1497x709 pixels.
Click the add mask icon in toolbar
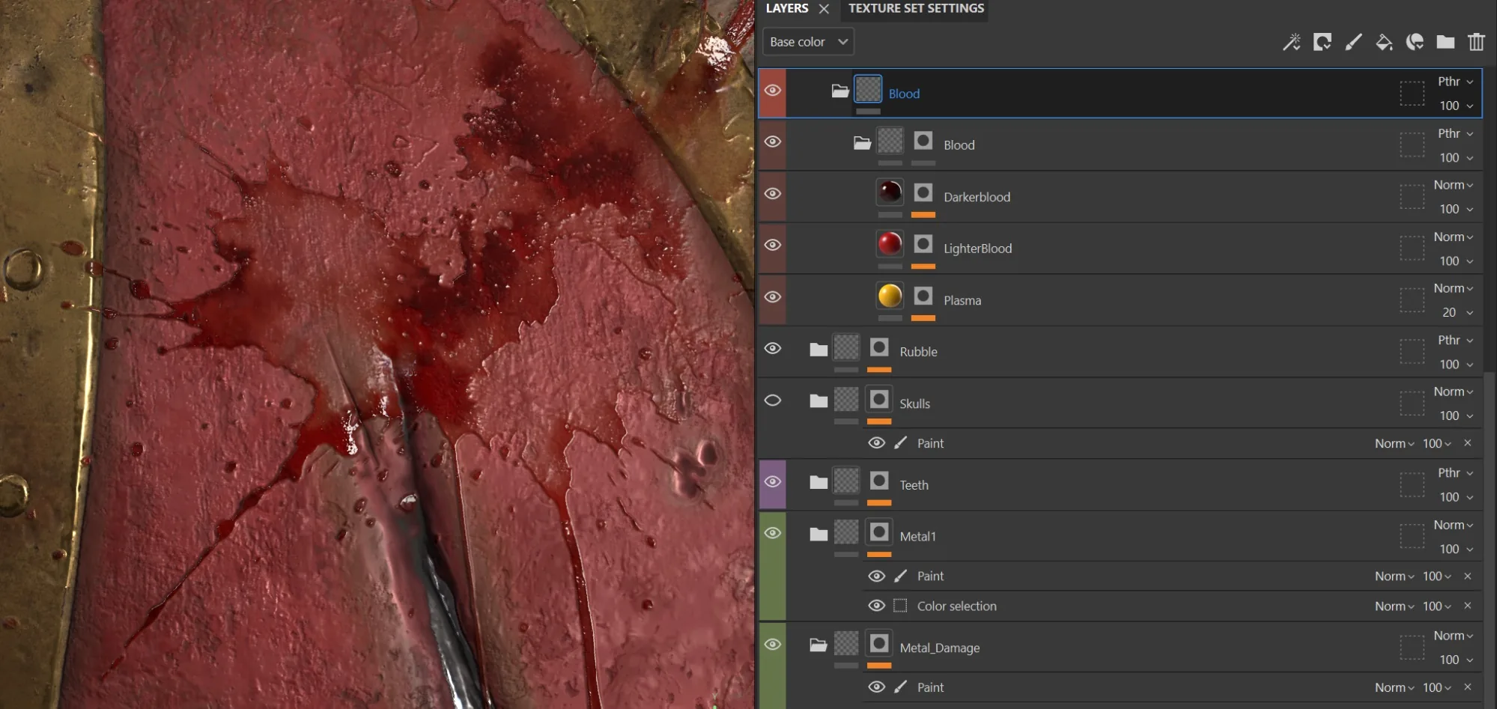pos(1322,42)
